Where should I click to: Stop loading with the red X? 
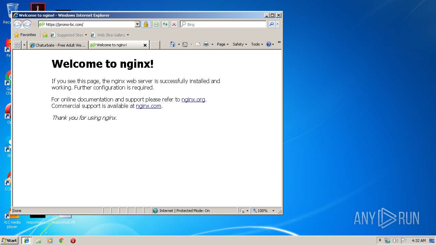pyautogui.click(x=174, y=24)
